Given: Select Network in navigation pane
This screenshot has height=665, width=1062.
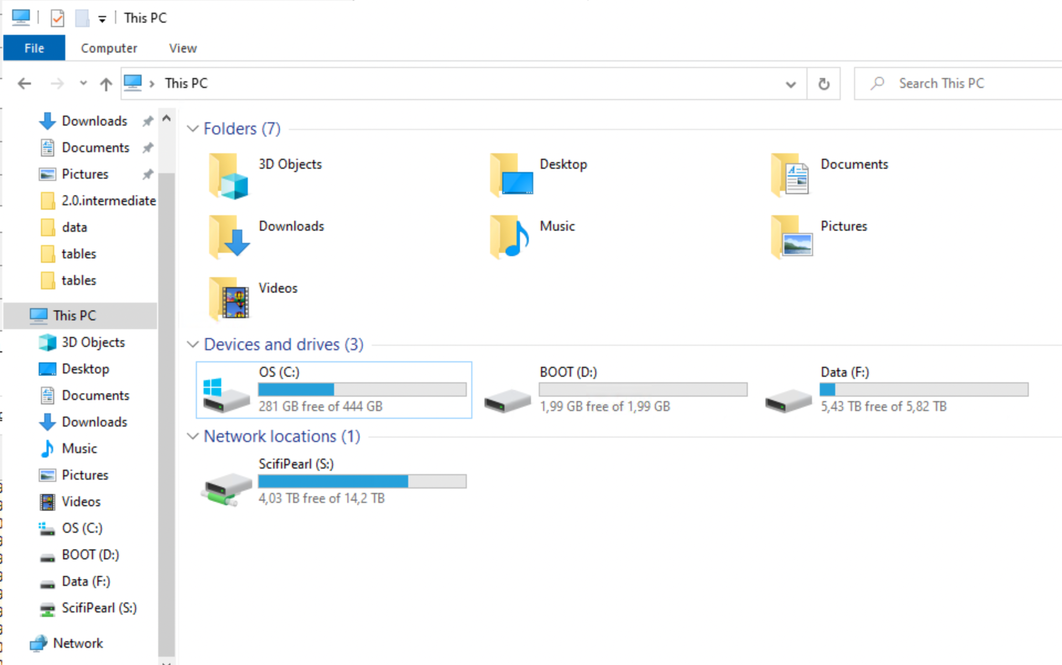Looking at the screenshot, I should 77,643.
